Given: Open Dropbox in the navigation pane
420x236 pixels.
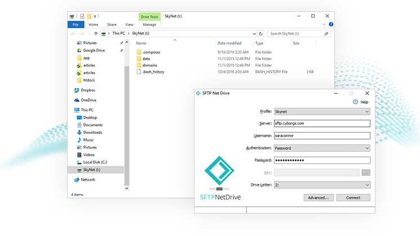Looking at the screenshot, I should click(x=88, y=90).
